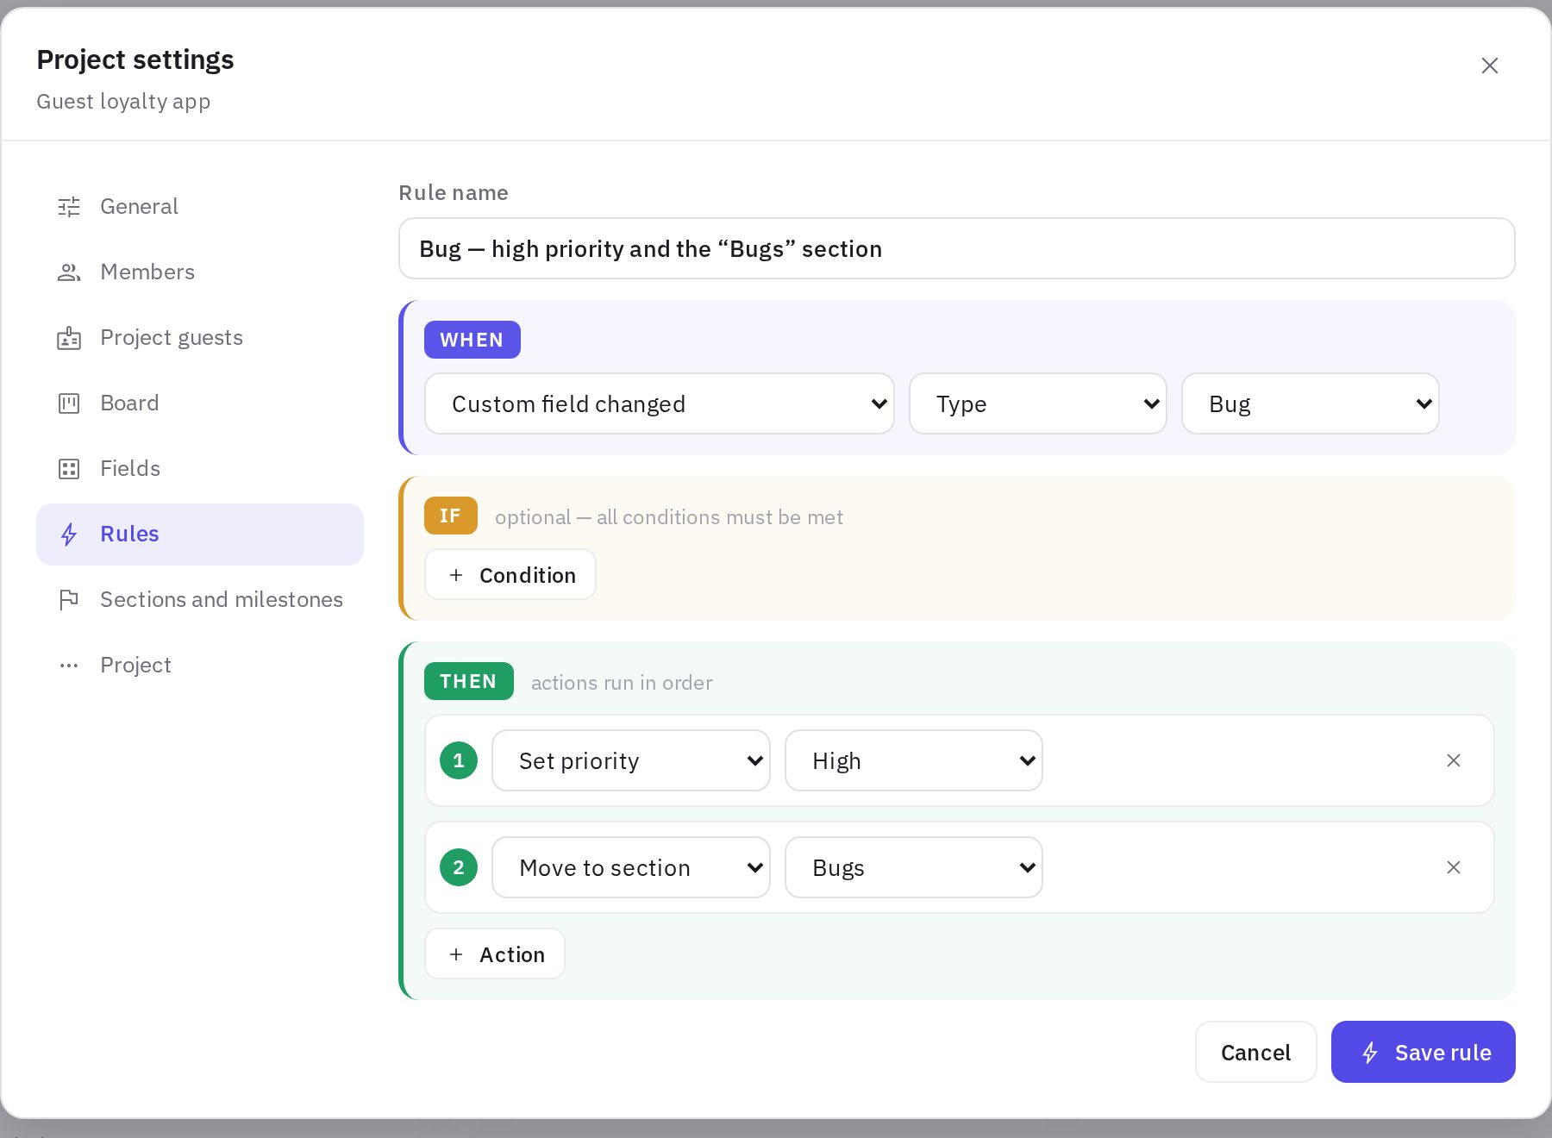Image resolution: width=1552 pixels, height=1138 pixels.
Task: Open the Members settings tab
Action: (200, 272)
